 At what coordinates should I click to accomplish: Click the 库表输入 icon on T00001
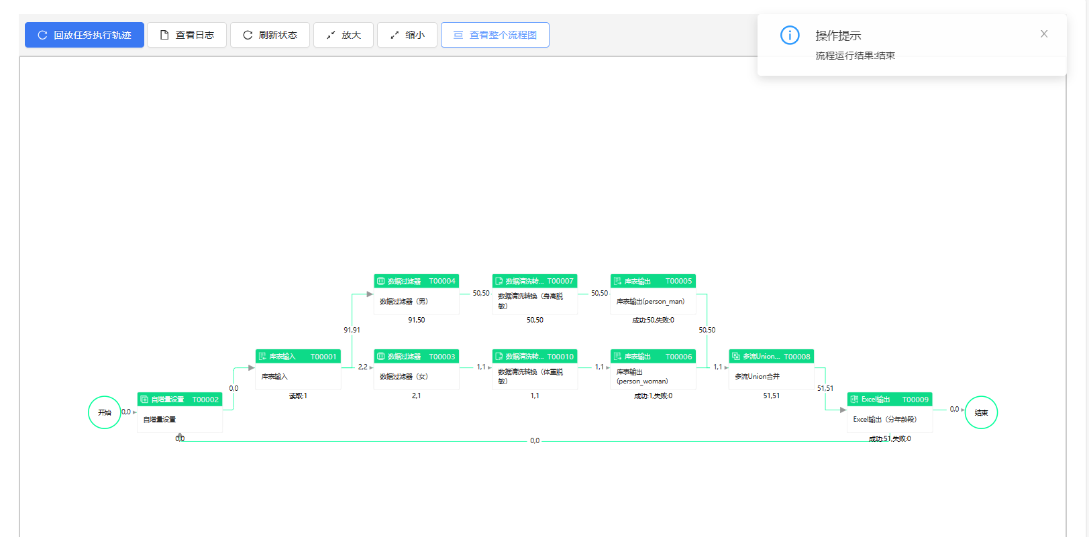coord(262,357)
